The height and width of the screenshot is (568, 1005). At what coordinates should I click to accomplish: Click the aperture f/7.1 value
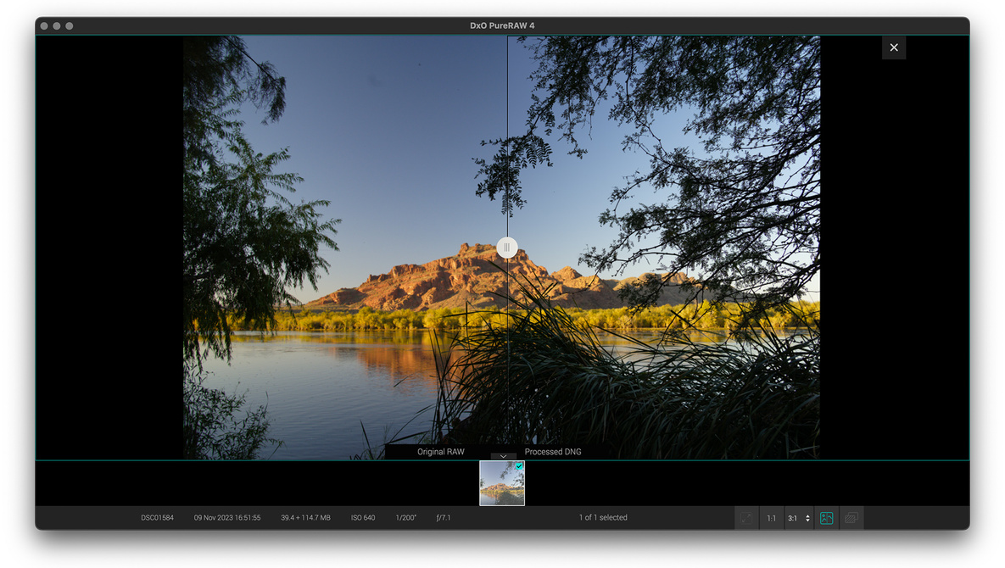(x=444, y=517)
